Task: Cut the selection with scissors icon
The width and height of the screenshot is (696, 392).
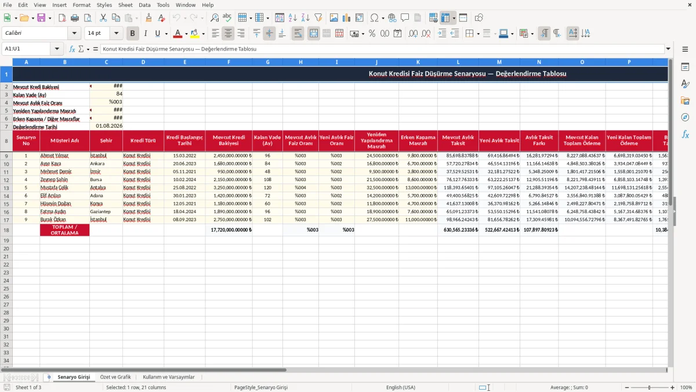Action: [x=103, y=18]
